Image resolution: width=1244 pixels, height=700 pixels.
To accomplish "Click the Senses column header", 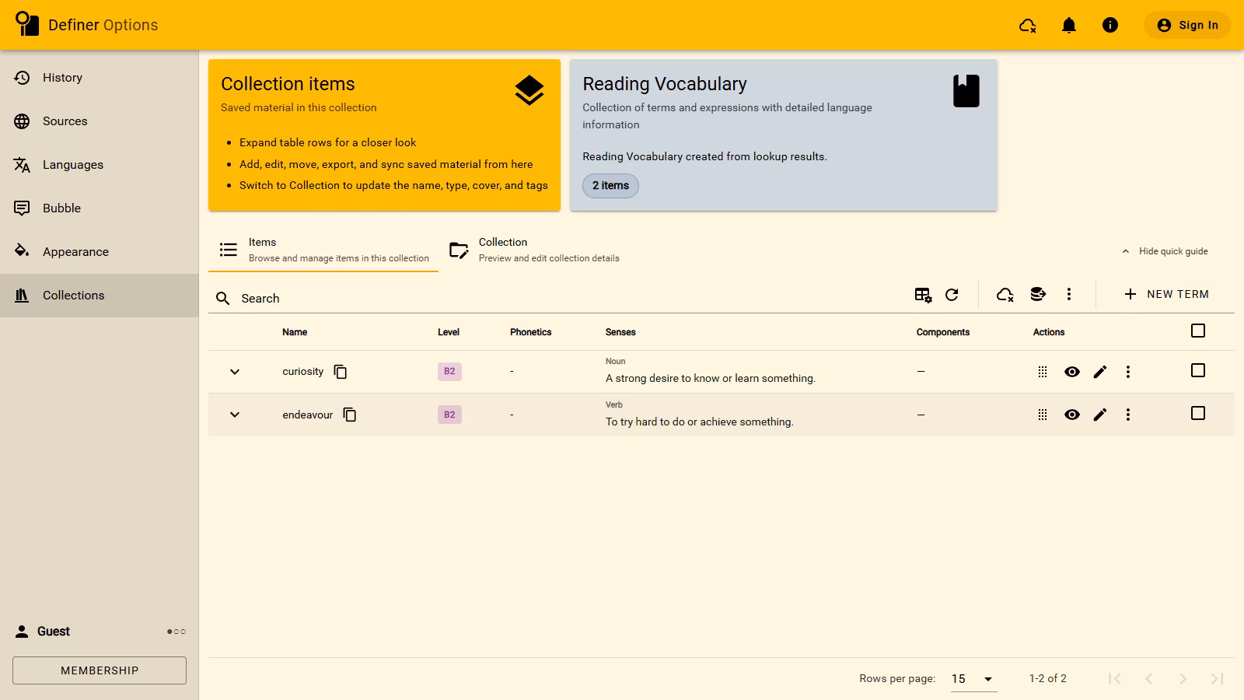I will (x=620, y=332).
